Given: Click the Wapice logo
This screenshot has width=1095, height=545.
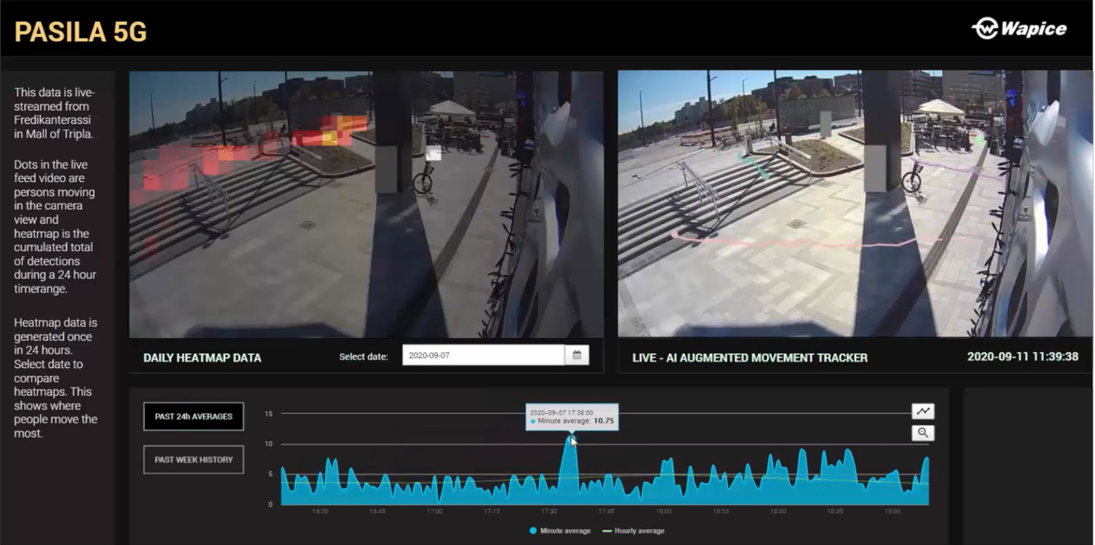Looking at the screenshot, I should pyautogui.click(x=1019, y=28).
